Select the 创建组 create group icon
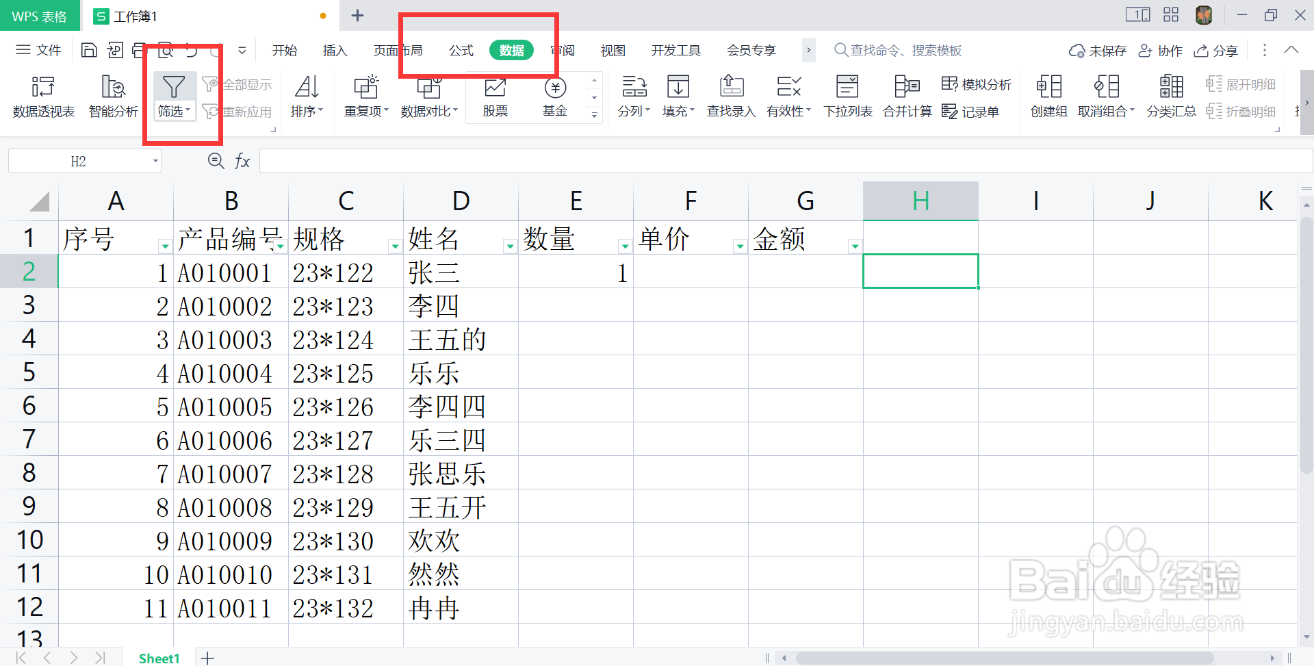Viewport: 1314px width, 666px height. tap(1048, 96)
